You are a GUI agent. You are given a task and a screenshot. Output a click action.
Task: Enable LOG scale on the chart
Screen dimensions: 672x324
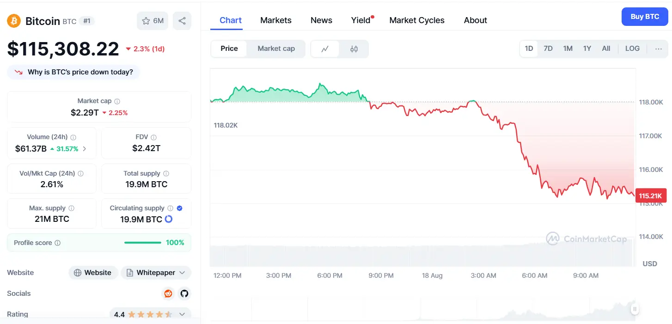click(x=632, y=49)
